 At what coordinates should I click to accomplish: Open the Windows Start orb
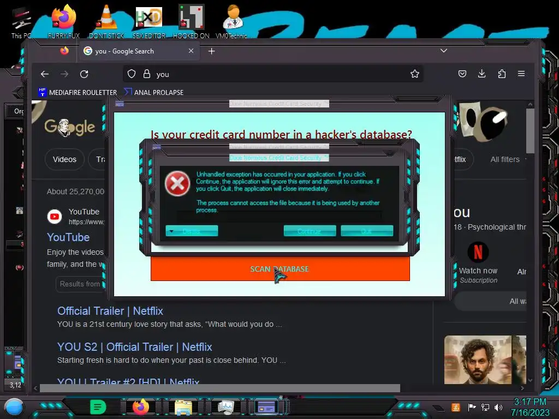[x=14, y=407]
